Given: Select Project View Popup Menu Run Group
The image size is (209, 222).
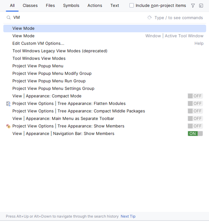Looking at the screenshot, I should pos(104,81).
